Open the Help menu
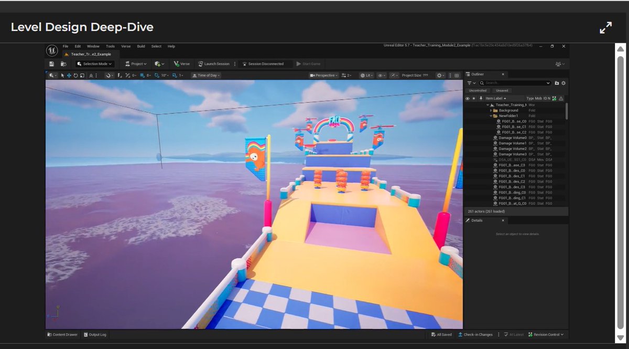 point(171,46)
